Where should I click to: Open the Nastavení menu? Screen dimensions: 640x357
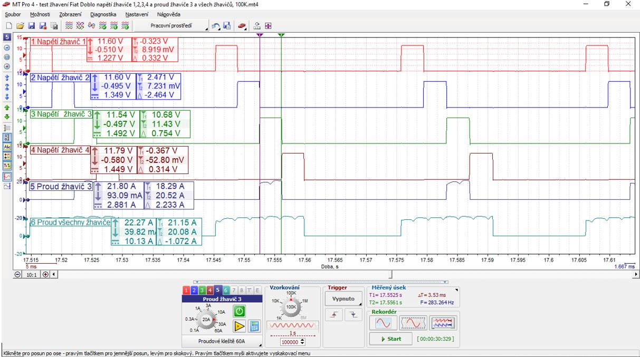tap(137, 14)
